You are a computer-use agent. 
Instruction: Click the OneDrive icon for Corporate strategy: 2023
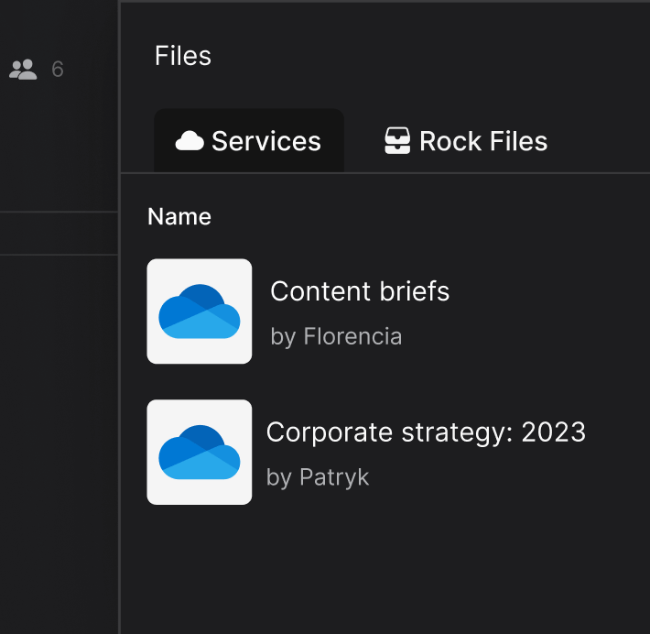(x=200, y=453)
